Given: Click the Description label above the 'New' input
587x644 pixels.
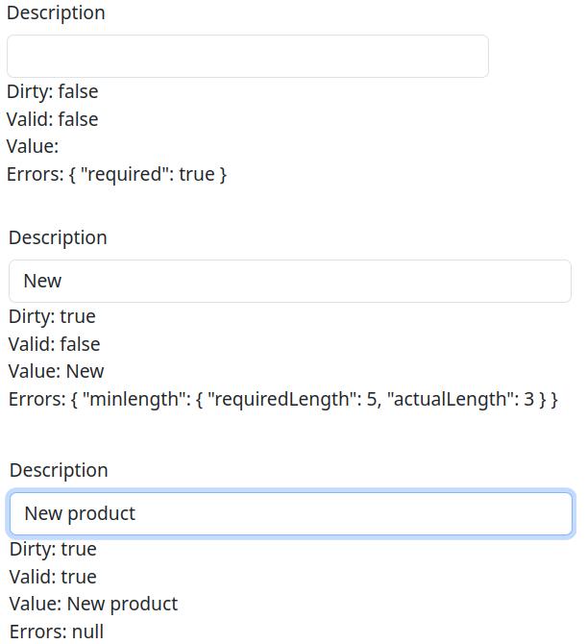Looking at the screenshot, I should click(x=58, y=237).
